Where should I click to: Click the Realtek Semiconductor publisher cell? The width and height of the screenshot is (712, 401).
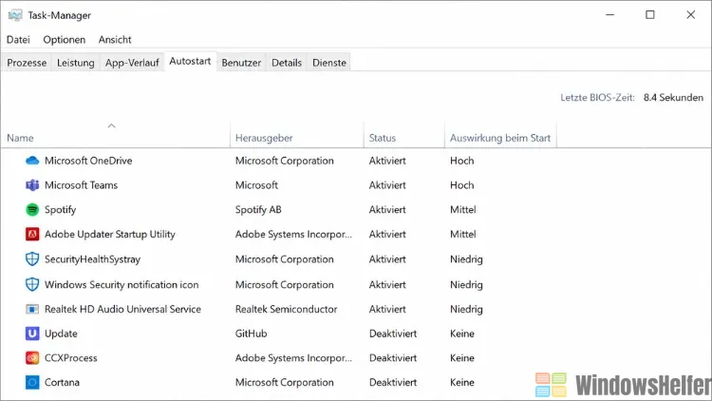pyautogui.click(x=286, y=309)
